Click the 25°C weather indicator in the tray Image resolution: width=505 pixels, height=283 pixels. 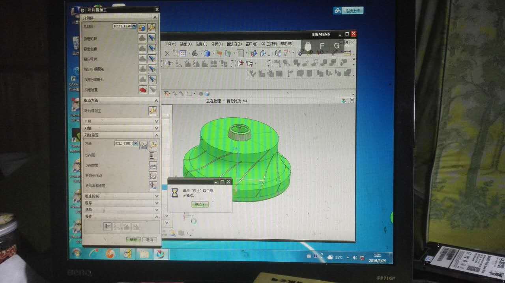point(335,257)
